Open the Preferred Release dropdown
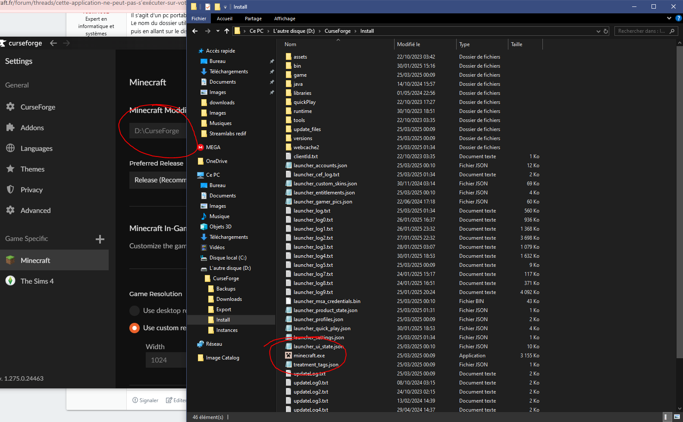Image resolution: width=683 pixels, height=422 pixels. point(158,180)
